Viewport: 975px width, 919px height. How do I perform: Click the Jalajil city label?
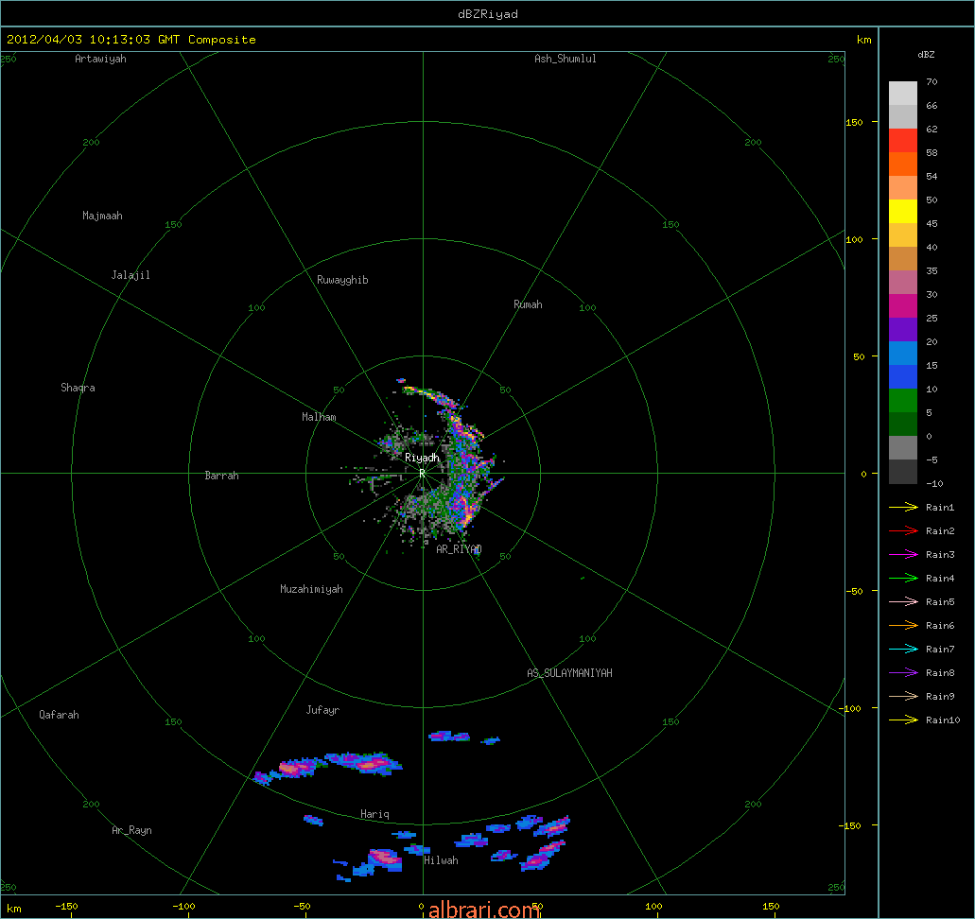click(131, 275)
